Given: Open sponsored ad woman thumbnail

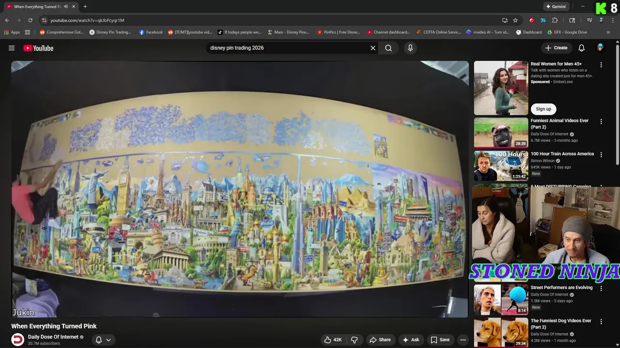Looking at the screenshot, I should tap(501, 88).
